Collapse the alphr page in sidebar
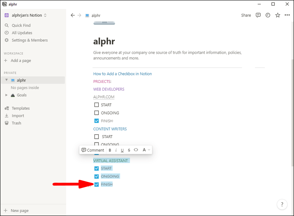Image resolution: width=294 pixels, height=216 pixels. pyautogui.click(x=6, y=80)
